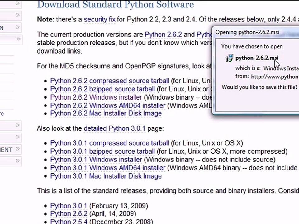
Task: Open Python 2.6.2 (April 14, 2009) release
Action: click(x=69, y=214)
